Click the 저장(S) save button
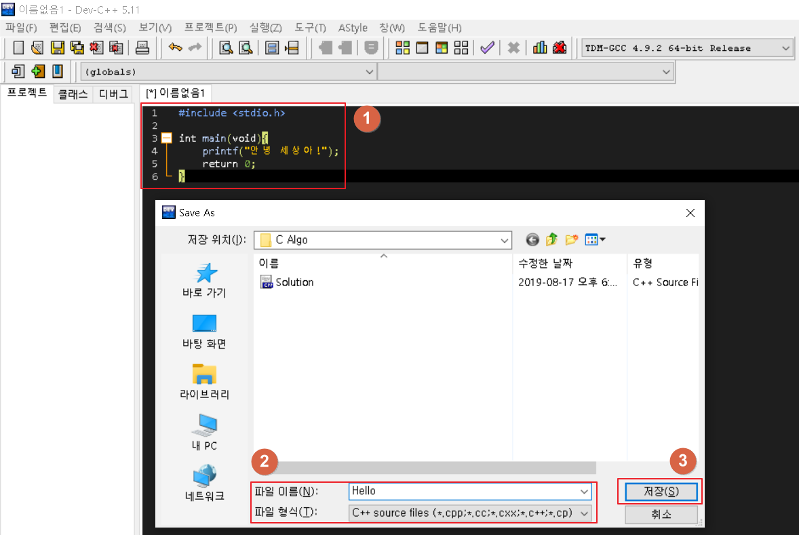Image resolution: width=799 pixels, height=535 pixels. point(661,492)
